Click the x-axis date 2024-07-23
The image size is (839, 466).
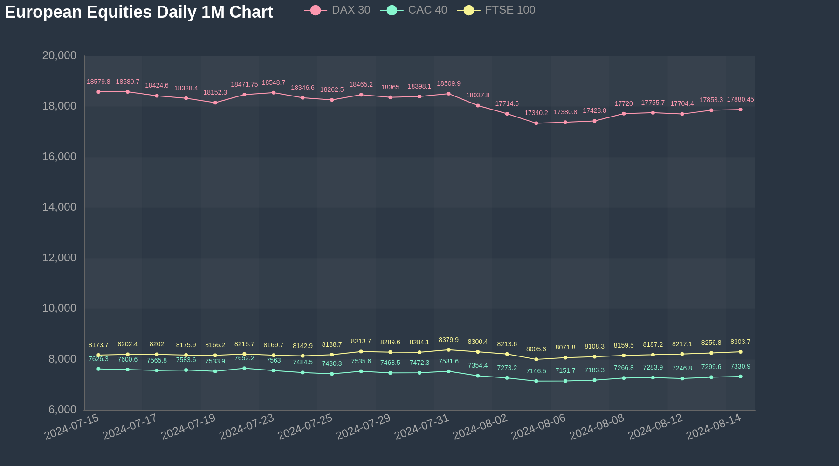coord(247,426)
